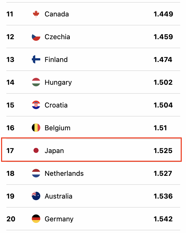The image size is (186, 233).
Task: Click the Hungary flag icon
Action: click(36, 82)
